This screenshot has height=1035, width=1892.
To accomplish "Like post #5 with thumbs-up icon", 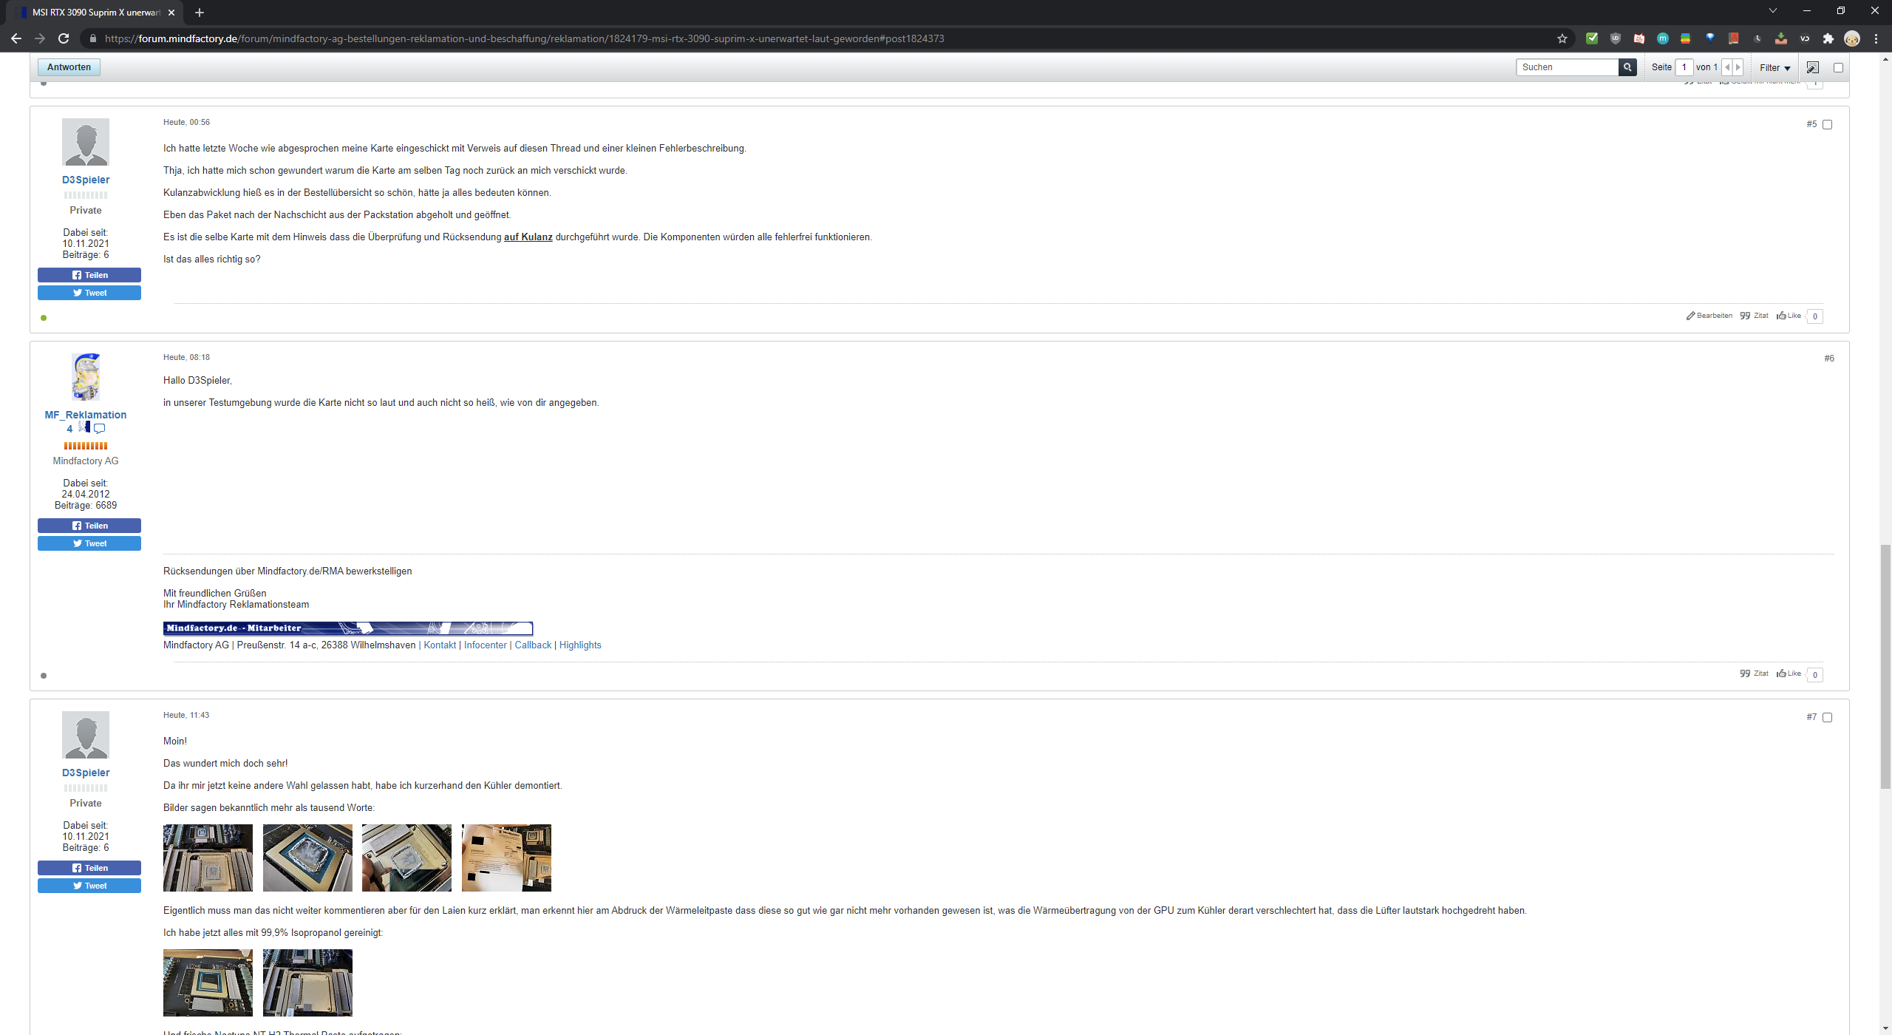I will pyautogui.click(x=1781, y=316).
